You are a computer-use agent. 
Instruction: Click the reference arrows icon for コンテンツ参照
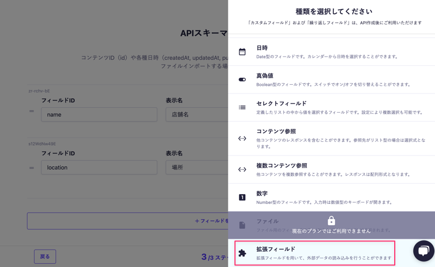click(242, 138)
